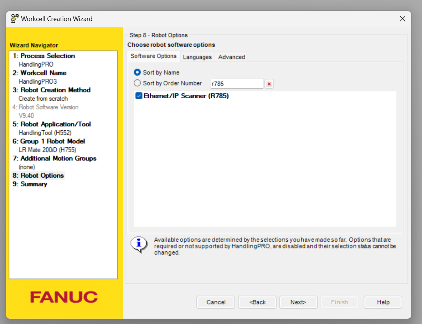The width and height of the screenshot is (422, 324).
Task: Select the Sort by Order Number option
Action: point(137,83)
